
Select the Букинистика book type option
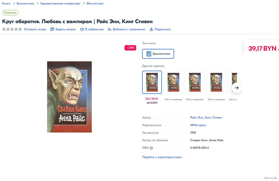click(x=158, y=54)
